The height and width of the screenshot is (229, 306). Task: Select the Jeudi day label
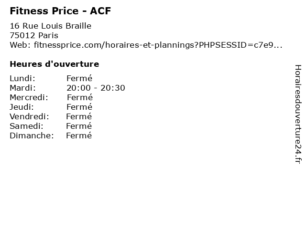click(x=22, y=107)
